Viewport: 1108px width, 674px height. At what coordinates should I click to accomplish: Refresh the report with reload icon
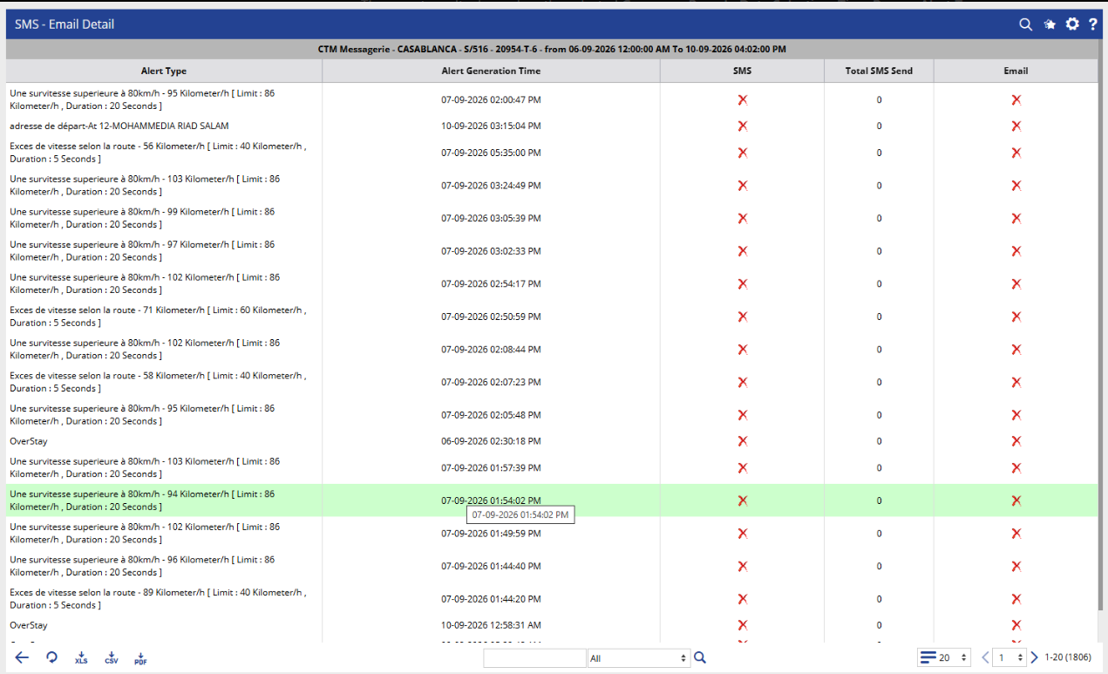(x=51, y=657)
